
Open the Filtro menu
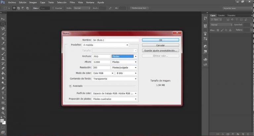pos(72,2)
